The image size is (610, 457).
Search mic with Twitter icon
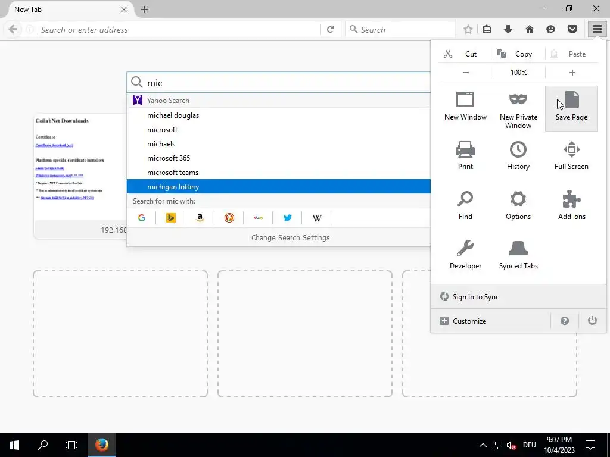(288, 218)
